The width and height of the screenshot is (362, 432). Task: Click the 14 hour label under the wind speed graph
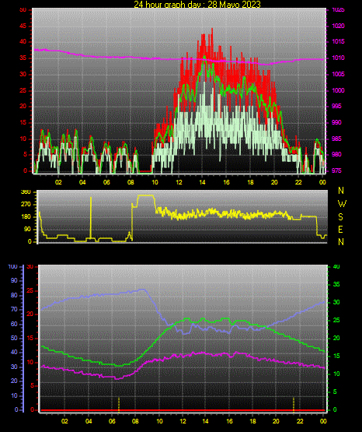pos(202,182)
